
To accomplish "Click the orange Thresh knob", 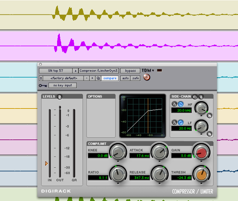I will 201,174.
